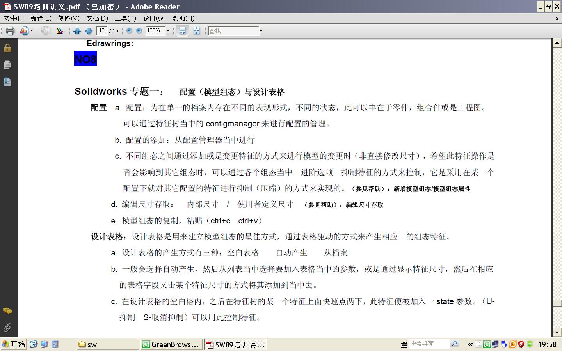Click the Adobe Reader PDF icon in title bar
Image resolution: width=562 pixels, height=351 pixels.
7,7
